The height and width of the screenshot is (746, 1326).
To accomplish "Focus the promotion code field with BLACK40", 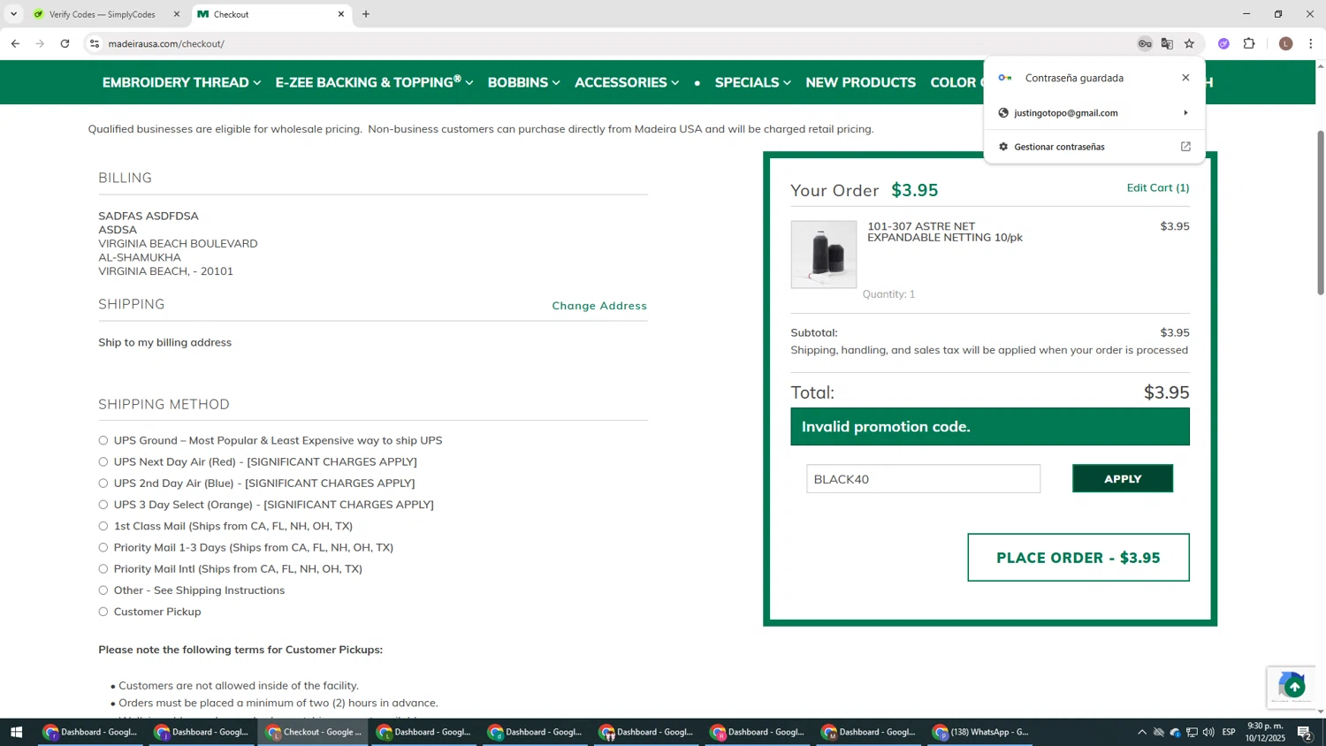I will pos(923,479).
